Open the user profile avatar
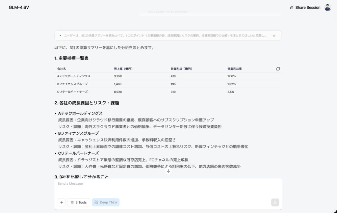This screenshot has width=337, height=213. (x=327, y=7)
